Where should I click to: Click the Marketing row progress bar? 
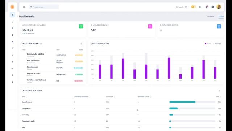point(192,115)
